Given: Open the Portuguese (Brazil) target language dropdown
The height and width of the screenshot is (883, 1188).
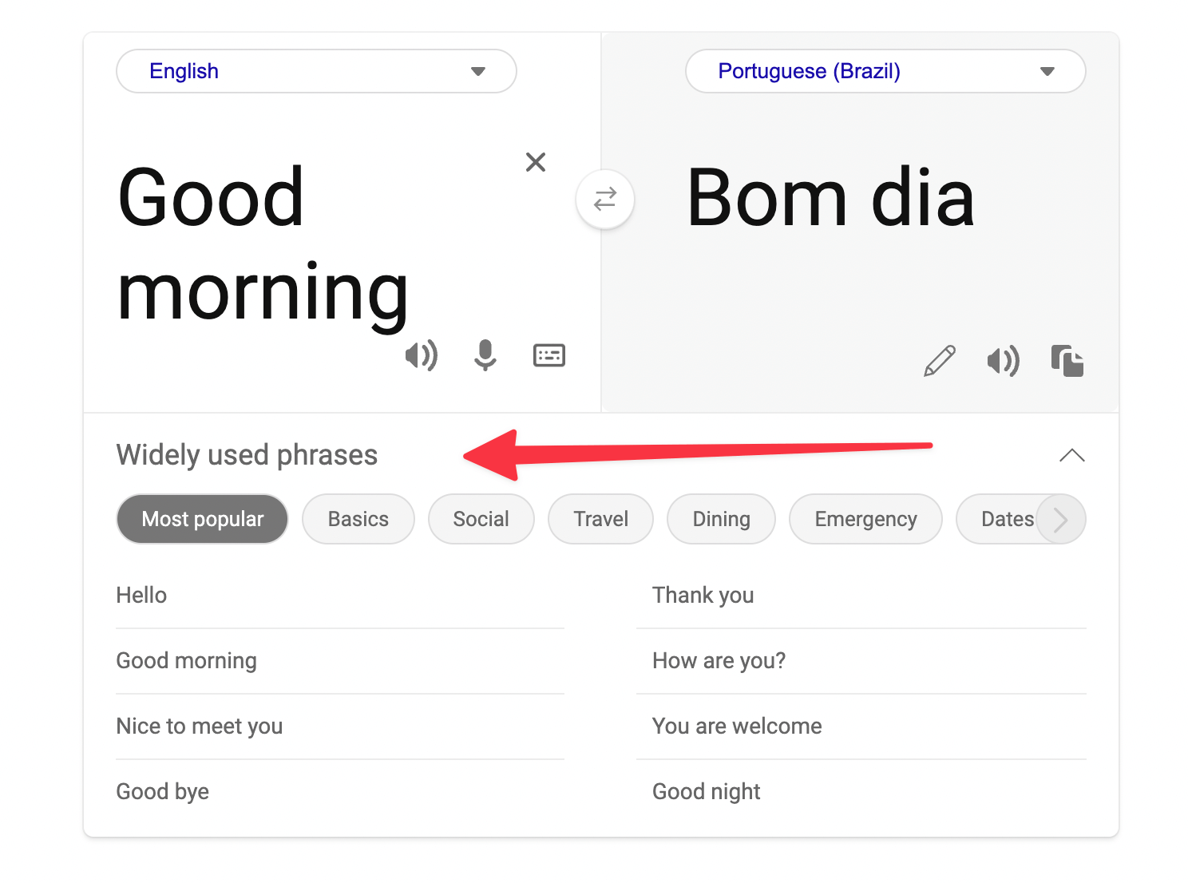Looking at the screenshot, I should 885,71.
